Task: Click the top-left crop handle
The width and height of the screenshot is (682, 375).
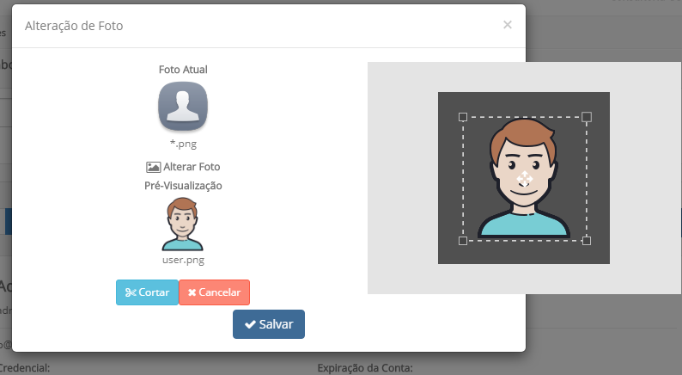Action: click(463, 116)
